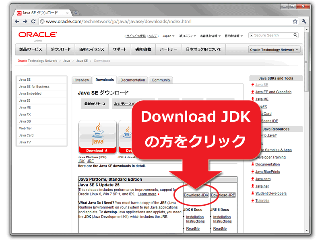Go forward using the browser forward arrow
The height and width of the screenshot is (241, 322).
tap(25, 21)
